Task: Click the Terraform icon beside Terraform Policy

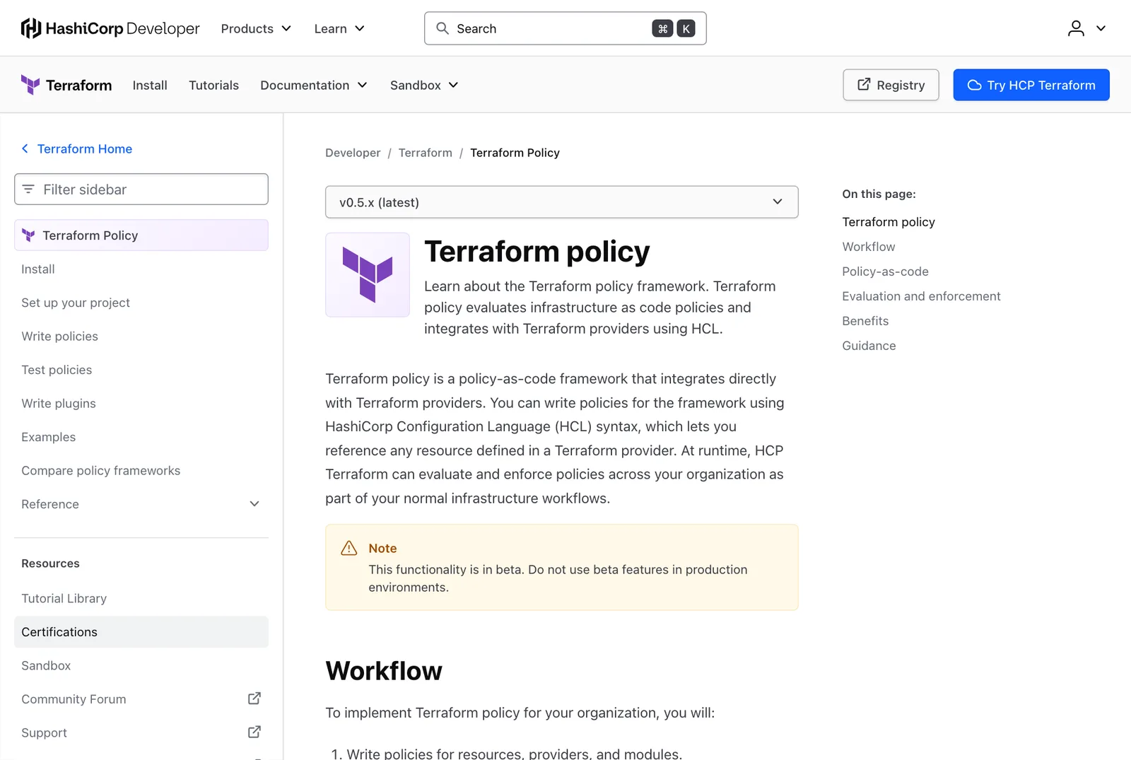Action: tap(28, 235)
